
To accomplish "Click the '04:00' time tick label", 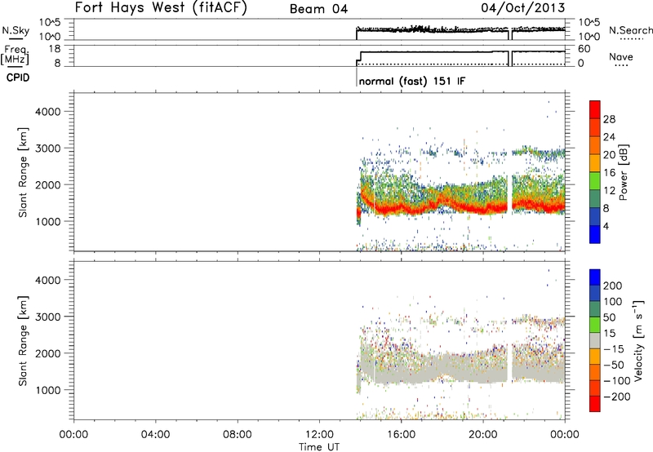I will (155, 435).
